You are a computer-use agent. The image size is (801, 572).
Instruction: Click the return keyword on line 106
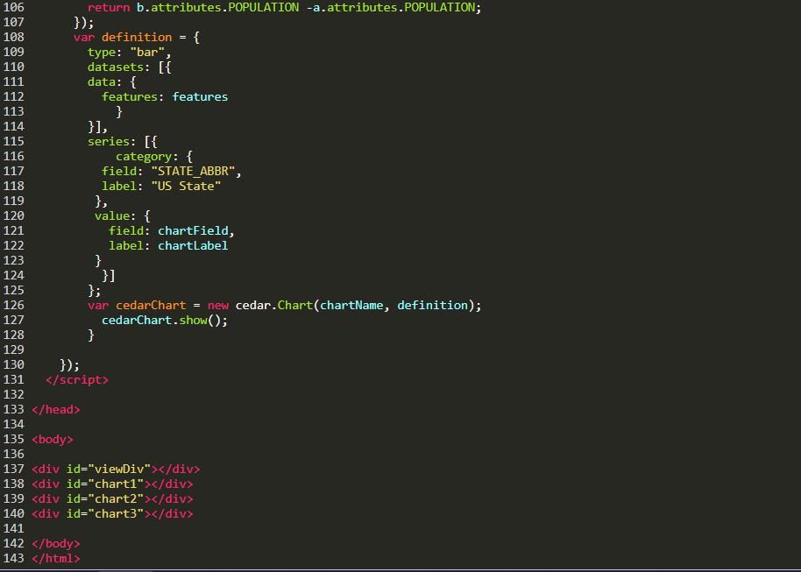(x=108, y=7)
